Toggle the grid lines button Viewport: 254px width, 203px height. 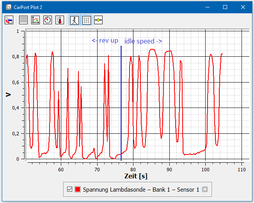[x=86, y=20]
